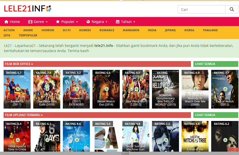The height and width of the screenshot is (155, 239).
Task: Click download icon on rating 6.2 poster
Action: click(225, 140)
